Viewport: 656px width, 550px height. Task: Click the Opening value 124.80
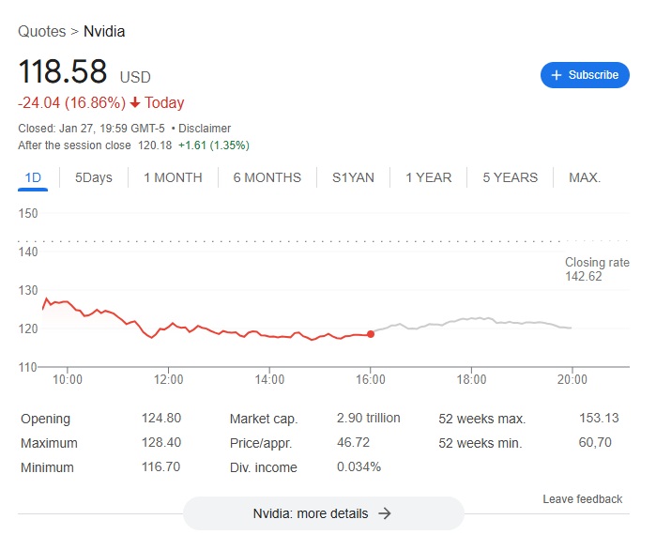tap(161, 418)
